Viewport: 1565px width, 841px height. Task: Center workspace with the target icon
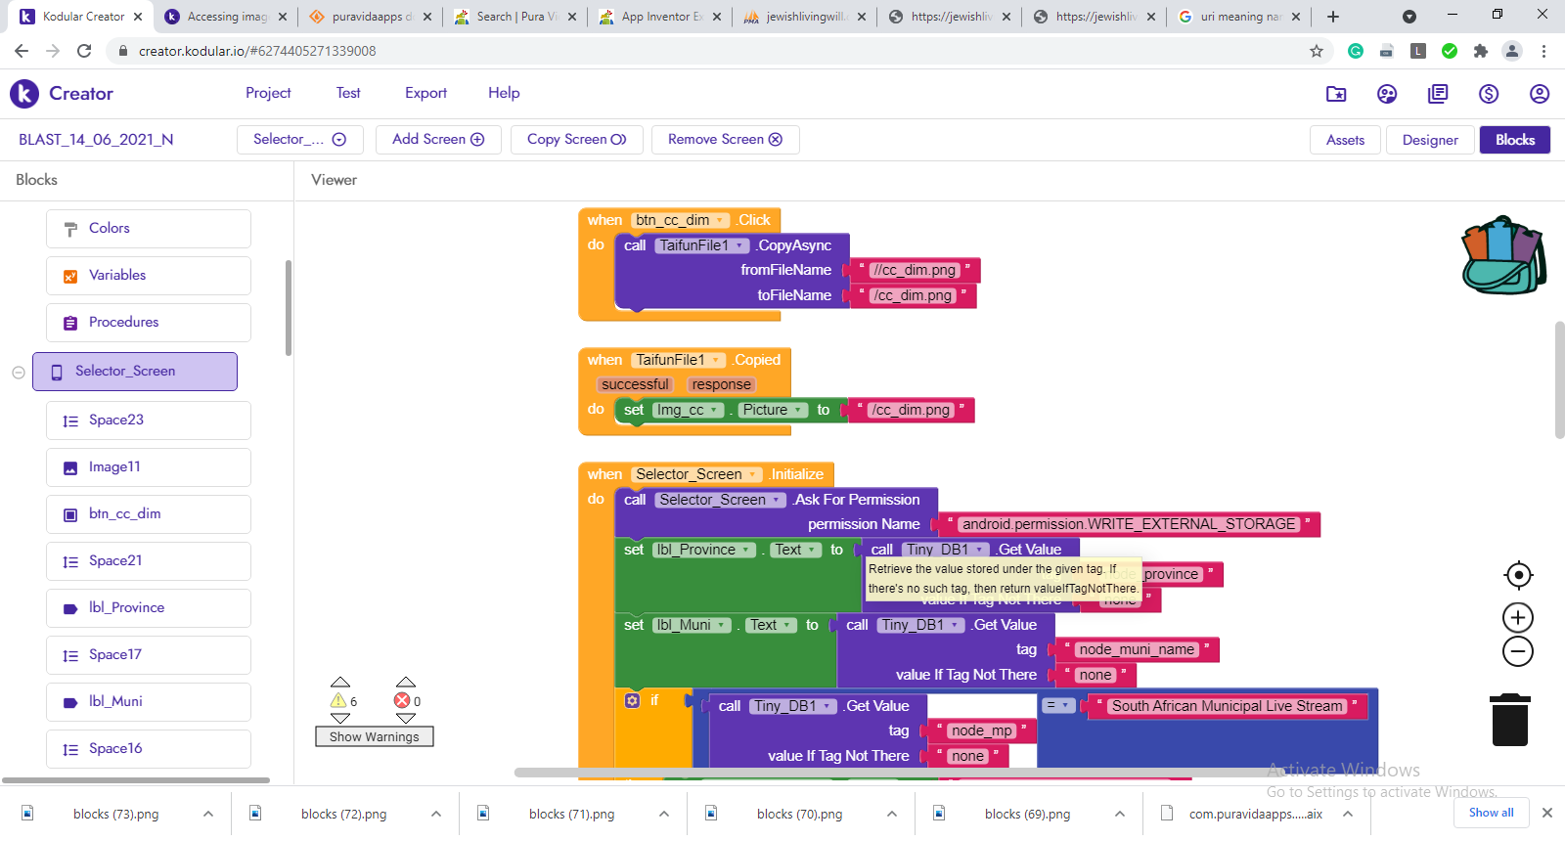(1518, 575)
